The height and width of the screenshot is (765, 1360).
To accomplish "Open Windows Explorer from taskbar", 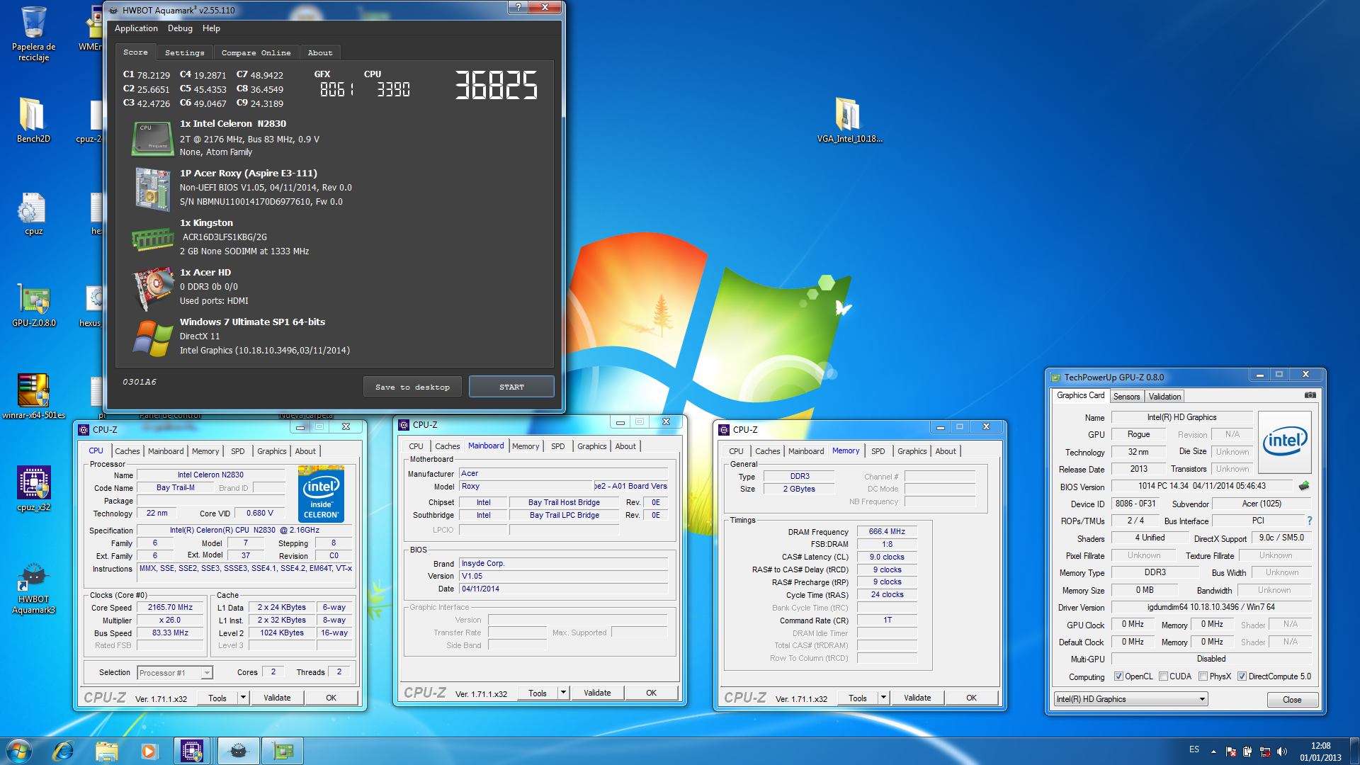I will point(106,751).
